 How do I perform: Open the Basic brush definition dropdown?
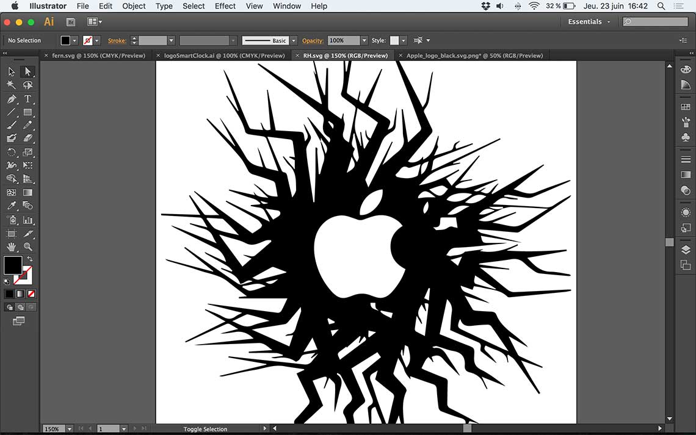[294, 40]
